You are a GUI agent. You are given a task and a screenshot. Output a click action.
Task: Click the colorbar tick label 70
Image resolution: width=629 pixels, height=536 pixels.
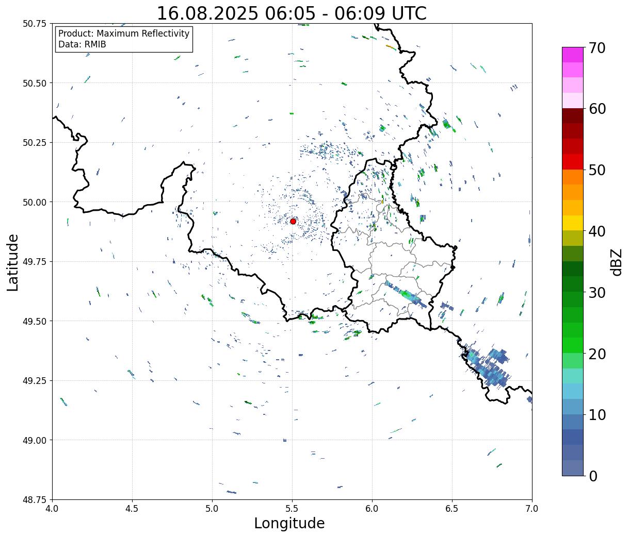tap(598, 48)
